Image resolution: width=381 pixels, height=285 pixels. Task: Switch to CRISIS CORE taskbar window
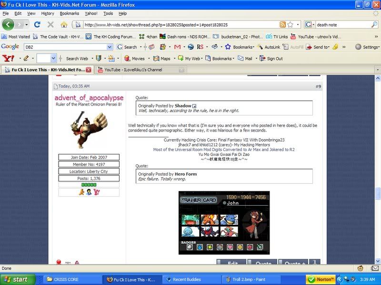[73, 279]
